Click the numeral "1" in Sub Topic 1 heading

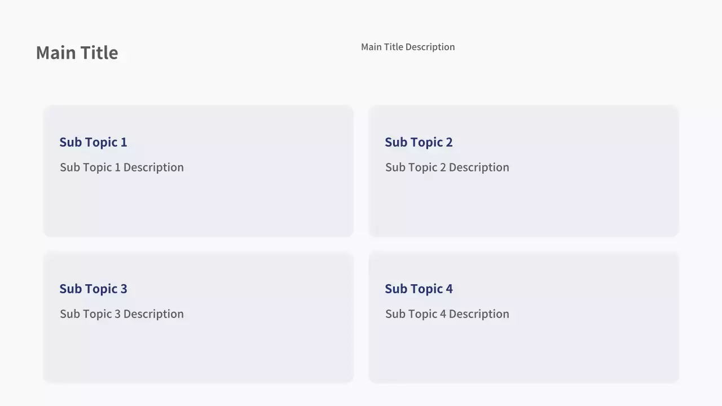click(x=124, y=142)
